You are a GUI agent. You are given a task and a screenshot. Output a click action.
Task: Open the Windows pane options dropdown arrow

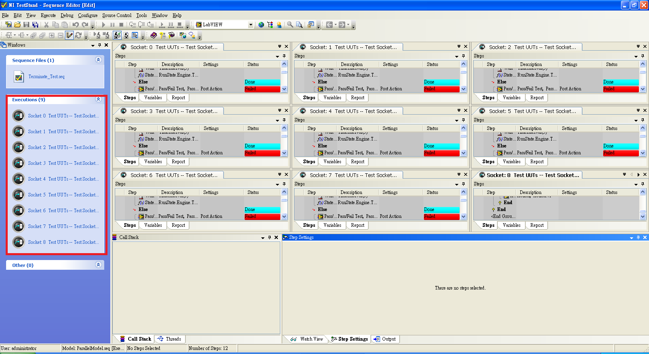[x=93, y=45]
